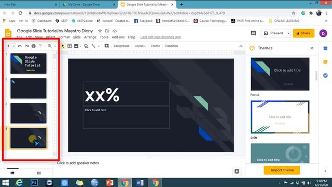The height and width of the screenshot is (187, 332).
Task: Open the Keep side panel icon
Action: [325, 62]
